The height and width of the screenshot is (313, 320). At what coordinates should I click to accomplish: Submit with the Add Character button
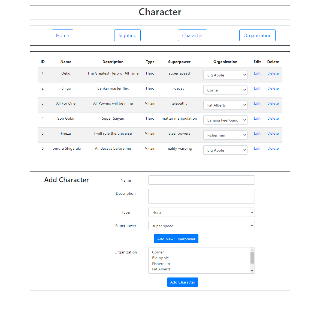[183, 282]
